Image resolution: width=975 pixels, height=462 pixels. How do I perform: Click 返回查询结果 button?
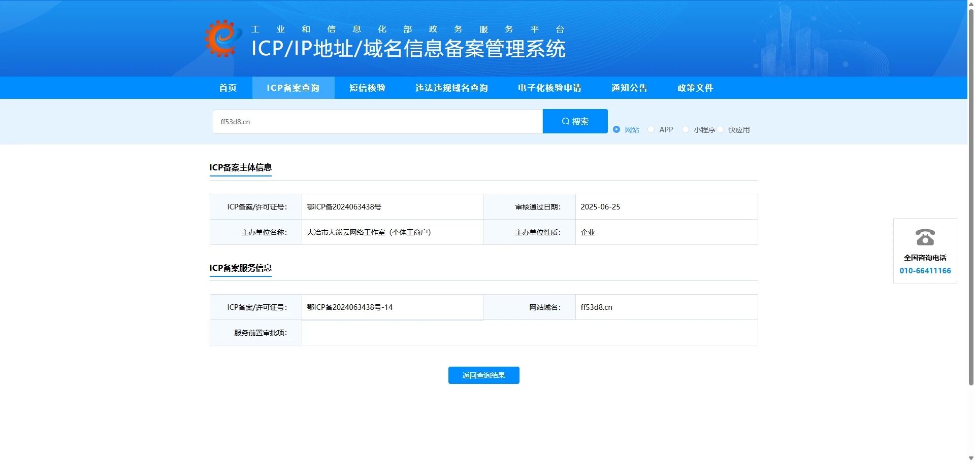(483, 375)
